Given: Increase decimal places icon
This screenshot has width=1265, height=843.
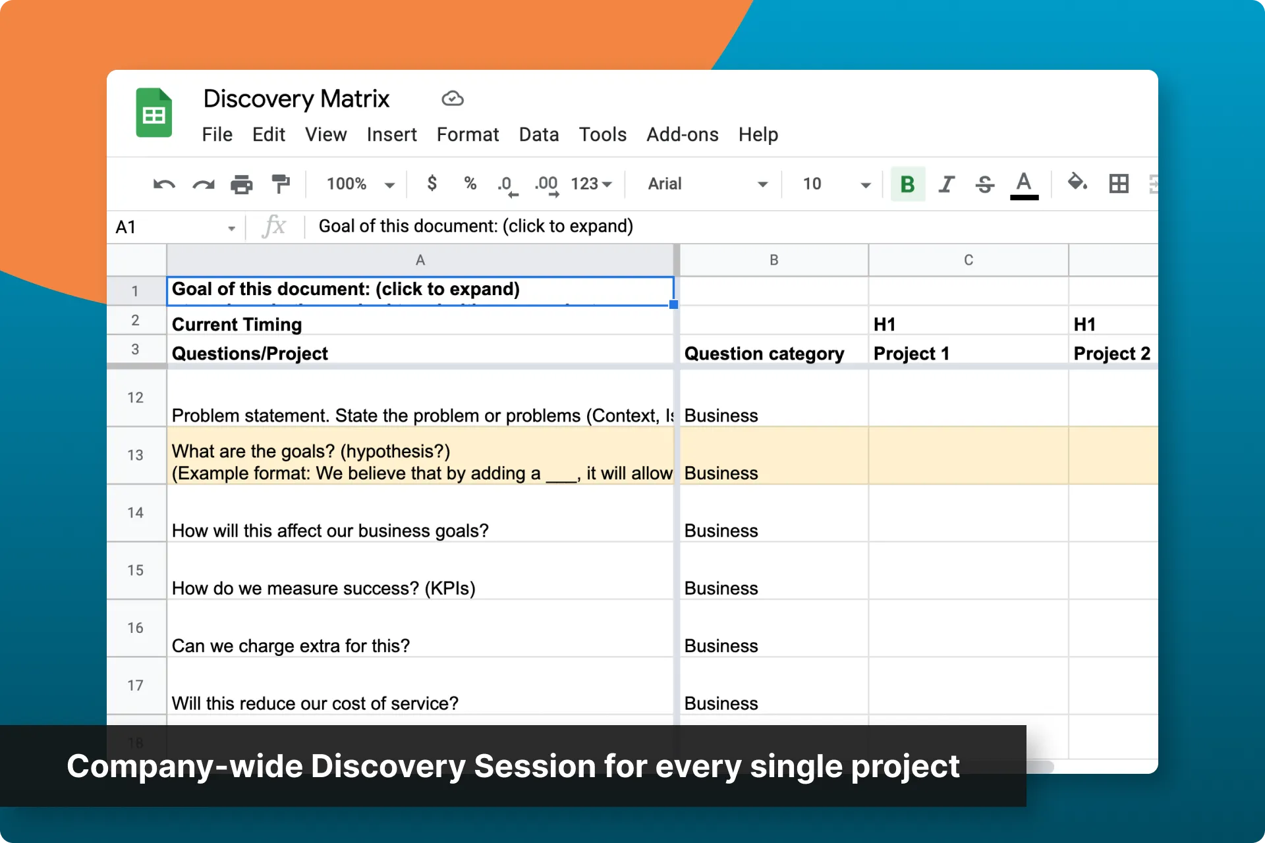Looking at the screenshot, I should coord(547,185).
